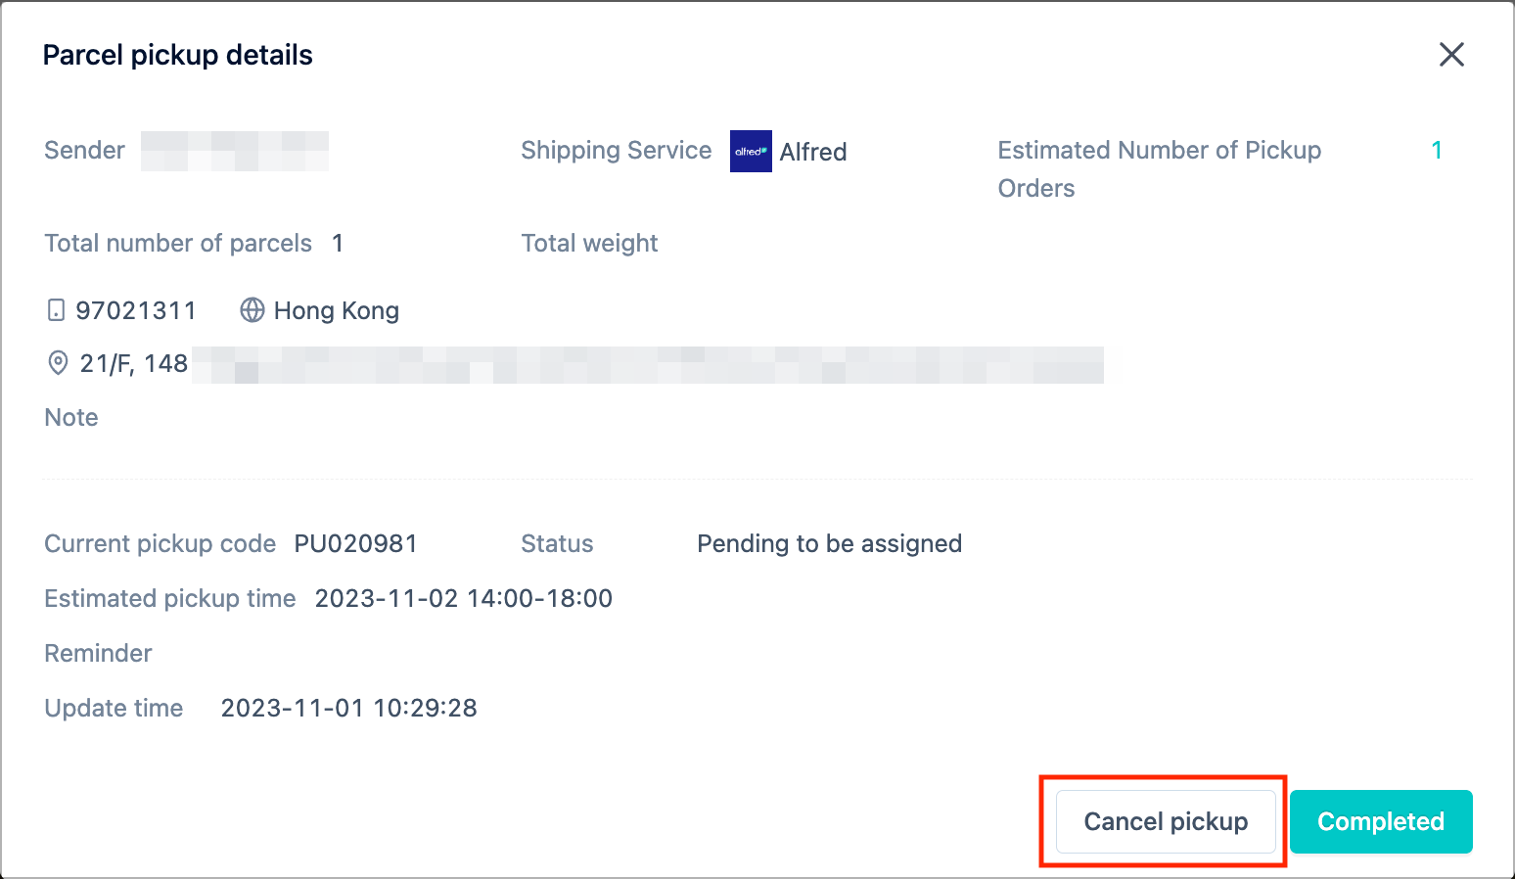Select the pickup code PU020981

pyautogui.click(x=356, y=543)
